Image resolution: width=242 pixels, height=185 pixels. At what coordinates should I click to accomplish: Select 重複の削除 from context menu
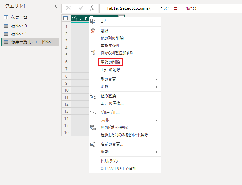point(110,62)
